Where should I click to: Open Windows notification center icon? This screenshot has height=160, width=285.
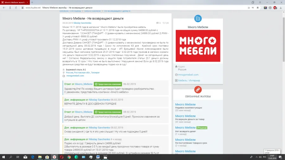[281, 157]
